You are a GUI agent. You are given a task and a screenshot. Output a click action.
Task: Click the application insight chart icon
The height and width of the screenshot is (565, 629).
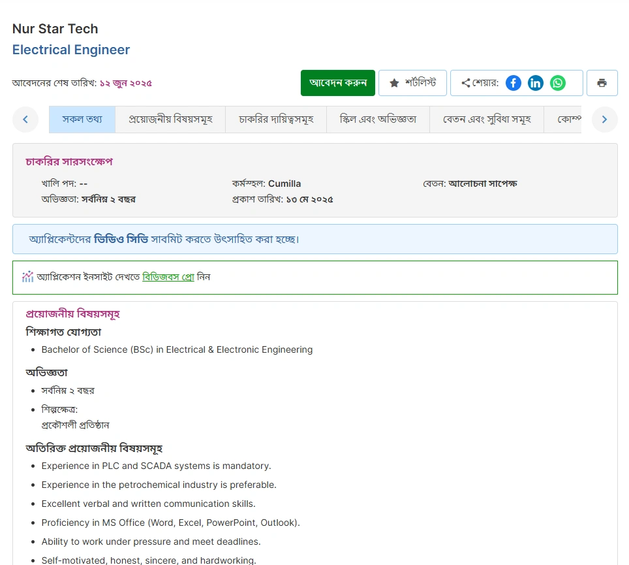[x=27, y=277]
